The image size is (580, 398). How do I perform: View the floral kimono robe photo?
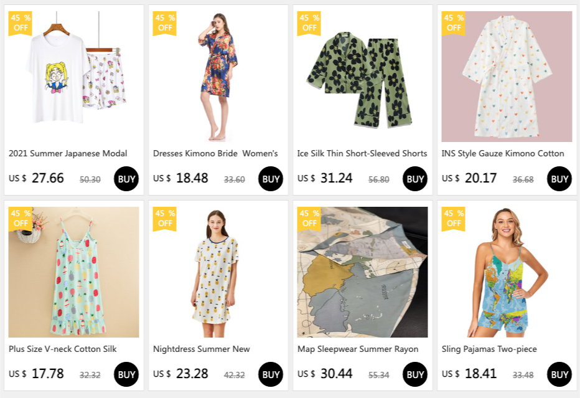[218, 77]
